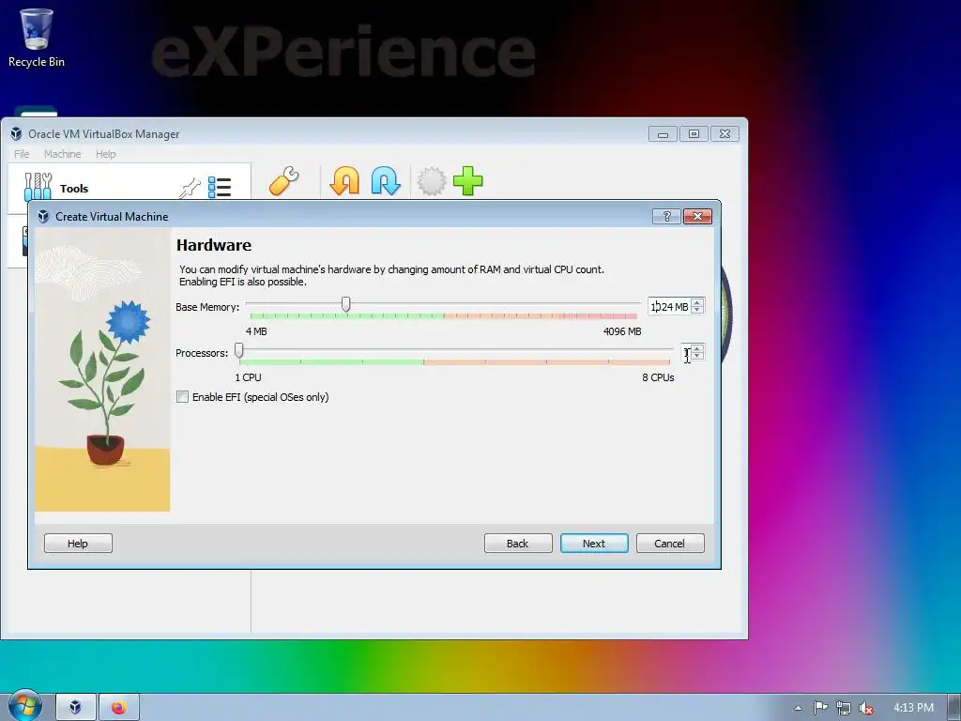Click the Hardware heading text
This screenshot has width=961, height=721.
tap(214, 245)
